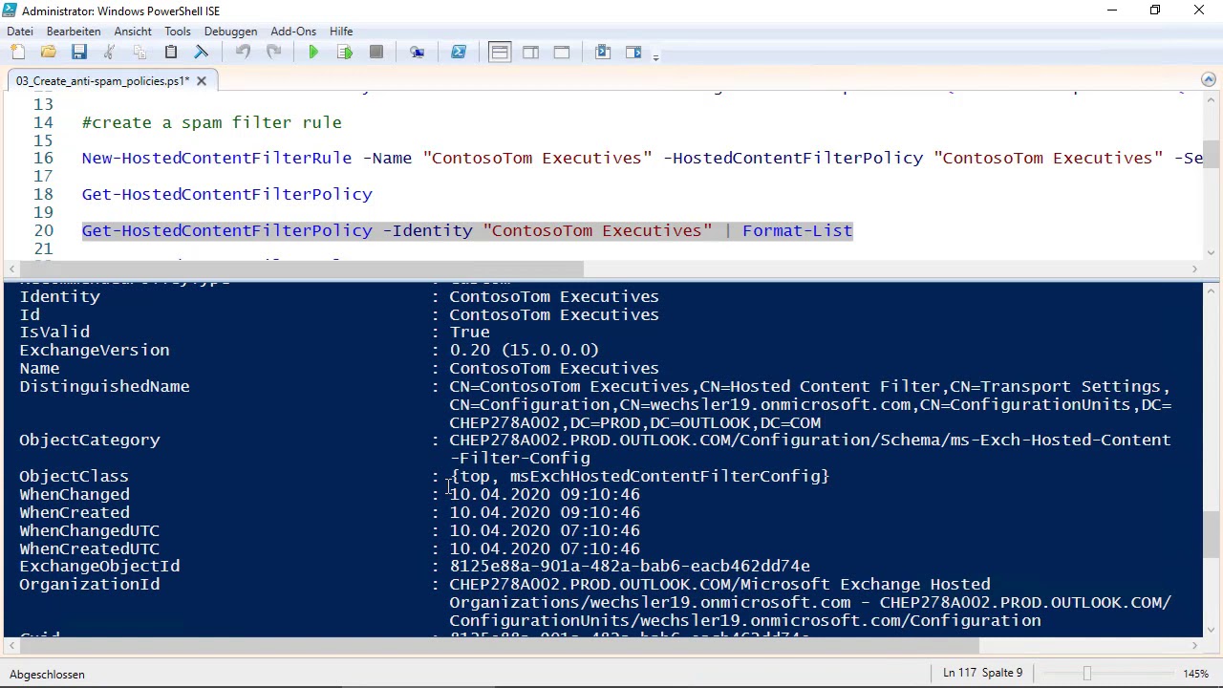Toggle the command add-on pane

click(633, 53)
